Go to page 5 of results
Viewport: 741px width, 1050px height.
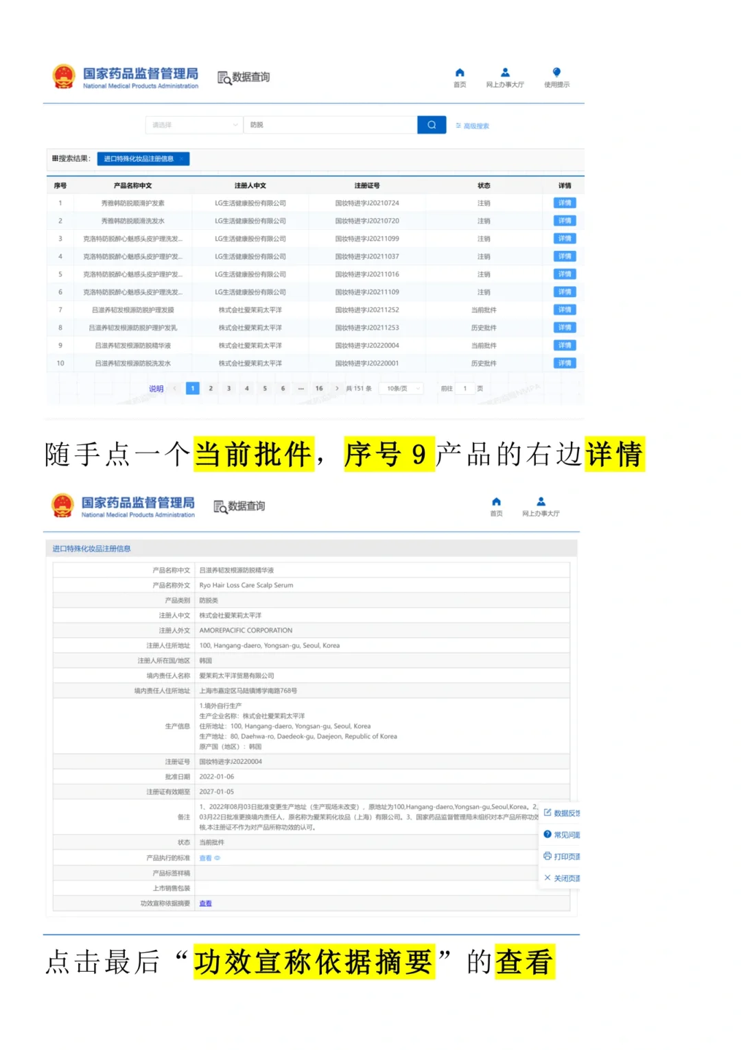point(265,388)
